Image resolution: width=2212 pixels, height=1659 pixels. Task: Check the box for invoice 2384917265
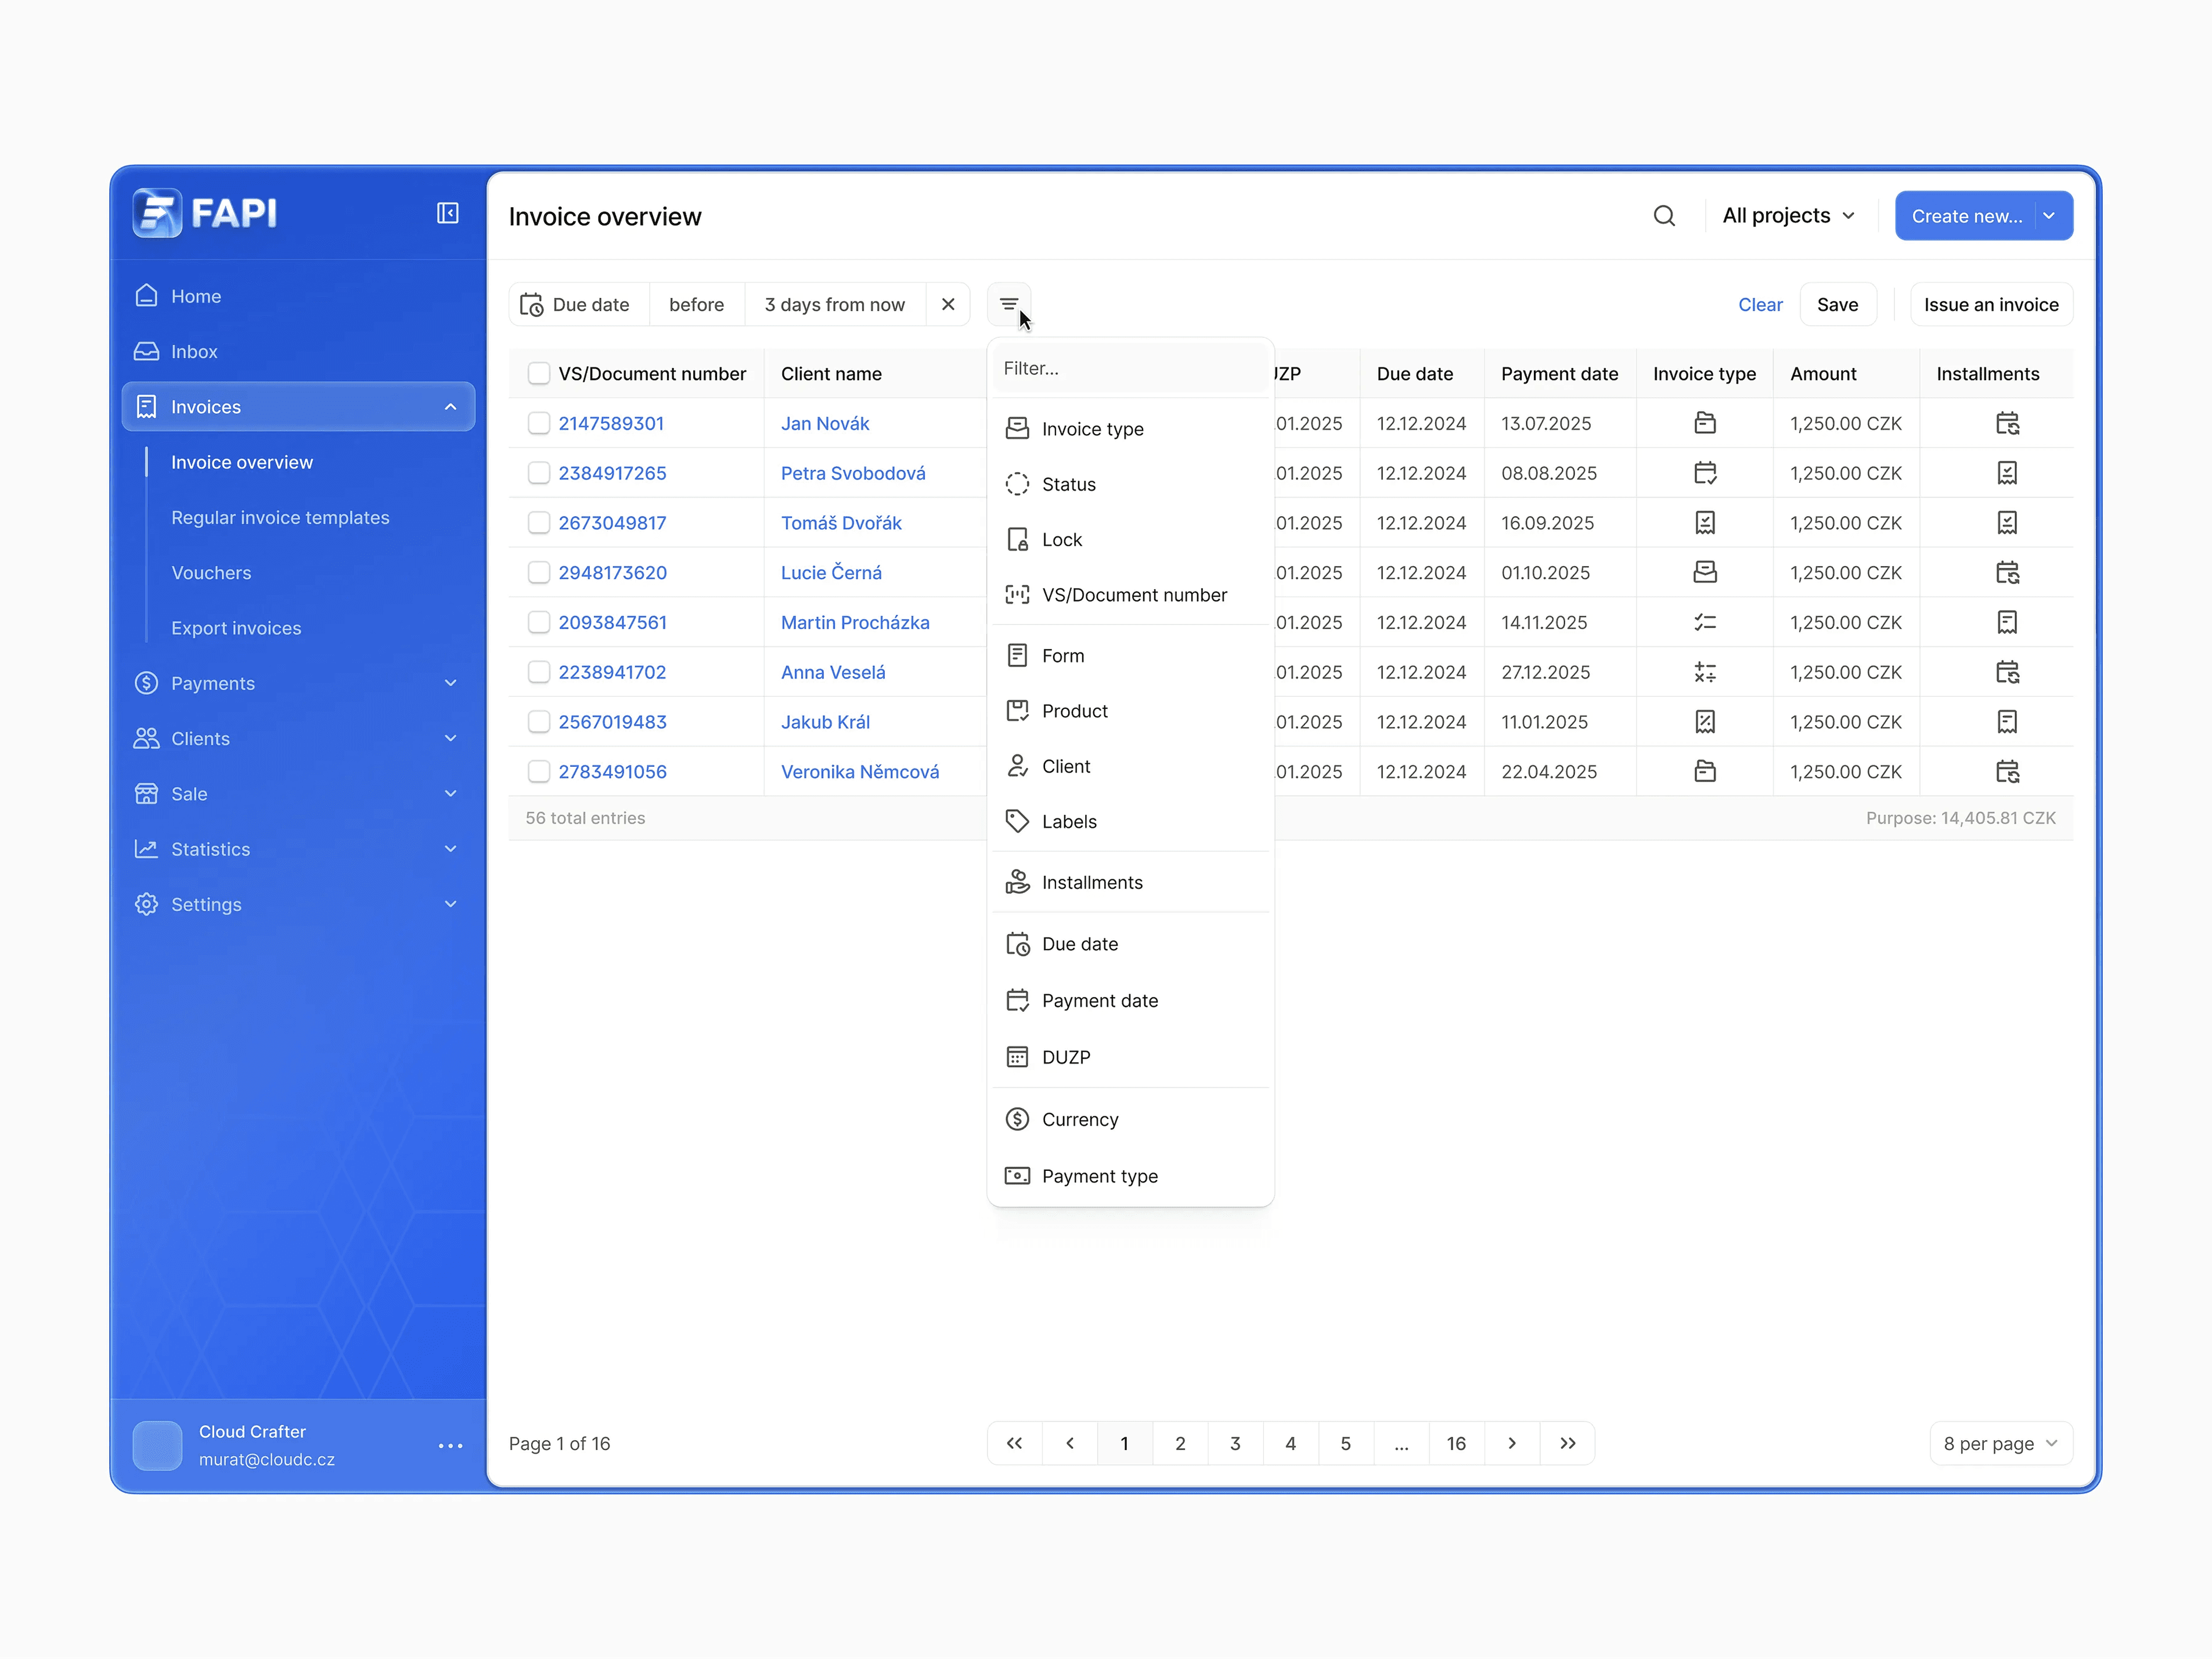(x=538, y=473)
